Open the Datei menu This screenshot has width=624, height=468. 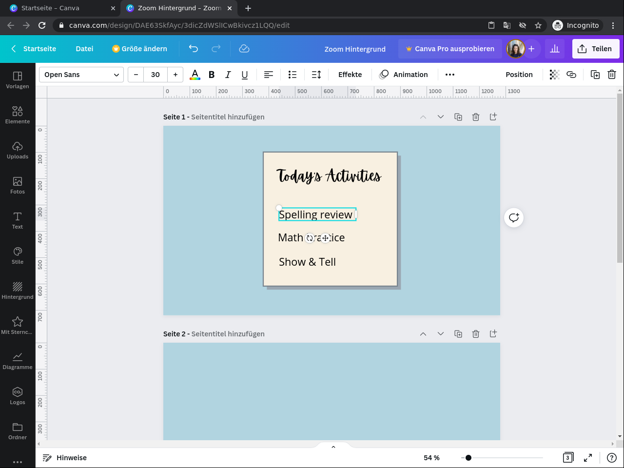pyautogui.click(x=84, y=49)
